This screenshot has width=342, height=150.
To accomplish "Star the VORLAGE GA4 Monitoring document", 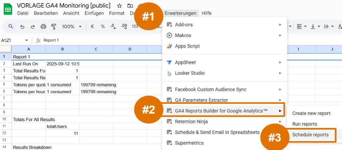I will tap(119, 6).
